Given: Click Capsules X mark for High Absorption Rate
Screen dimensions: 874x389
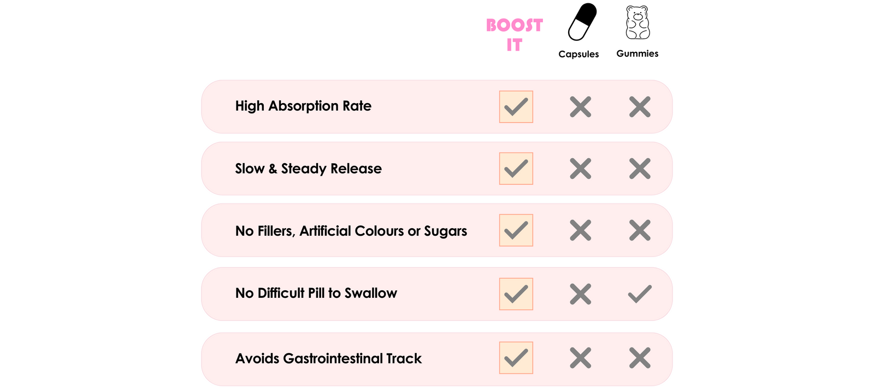Looking at the screenshot, I should point(580,107).
